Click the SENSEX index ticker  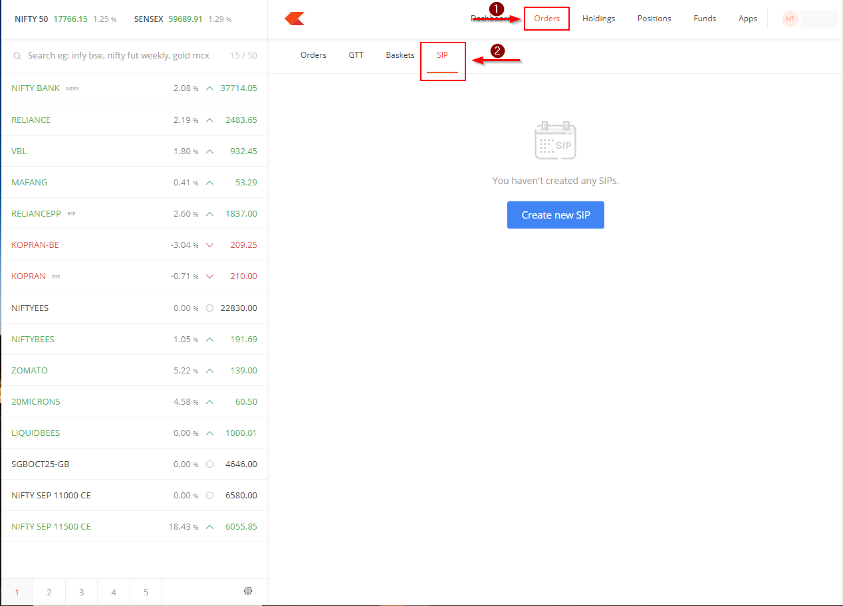(183, 19)
